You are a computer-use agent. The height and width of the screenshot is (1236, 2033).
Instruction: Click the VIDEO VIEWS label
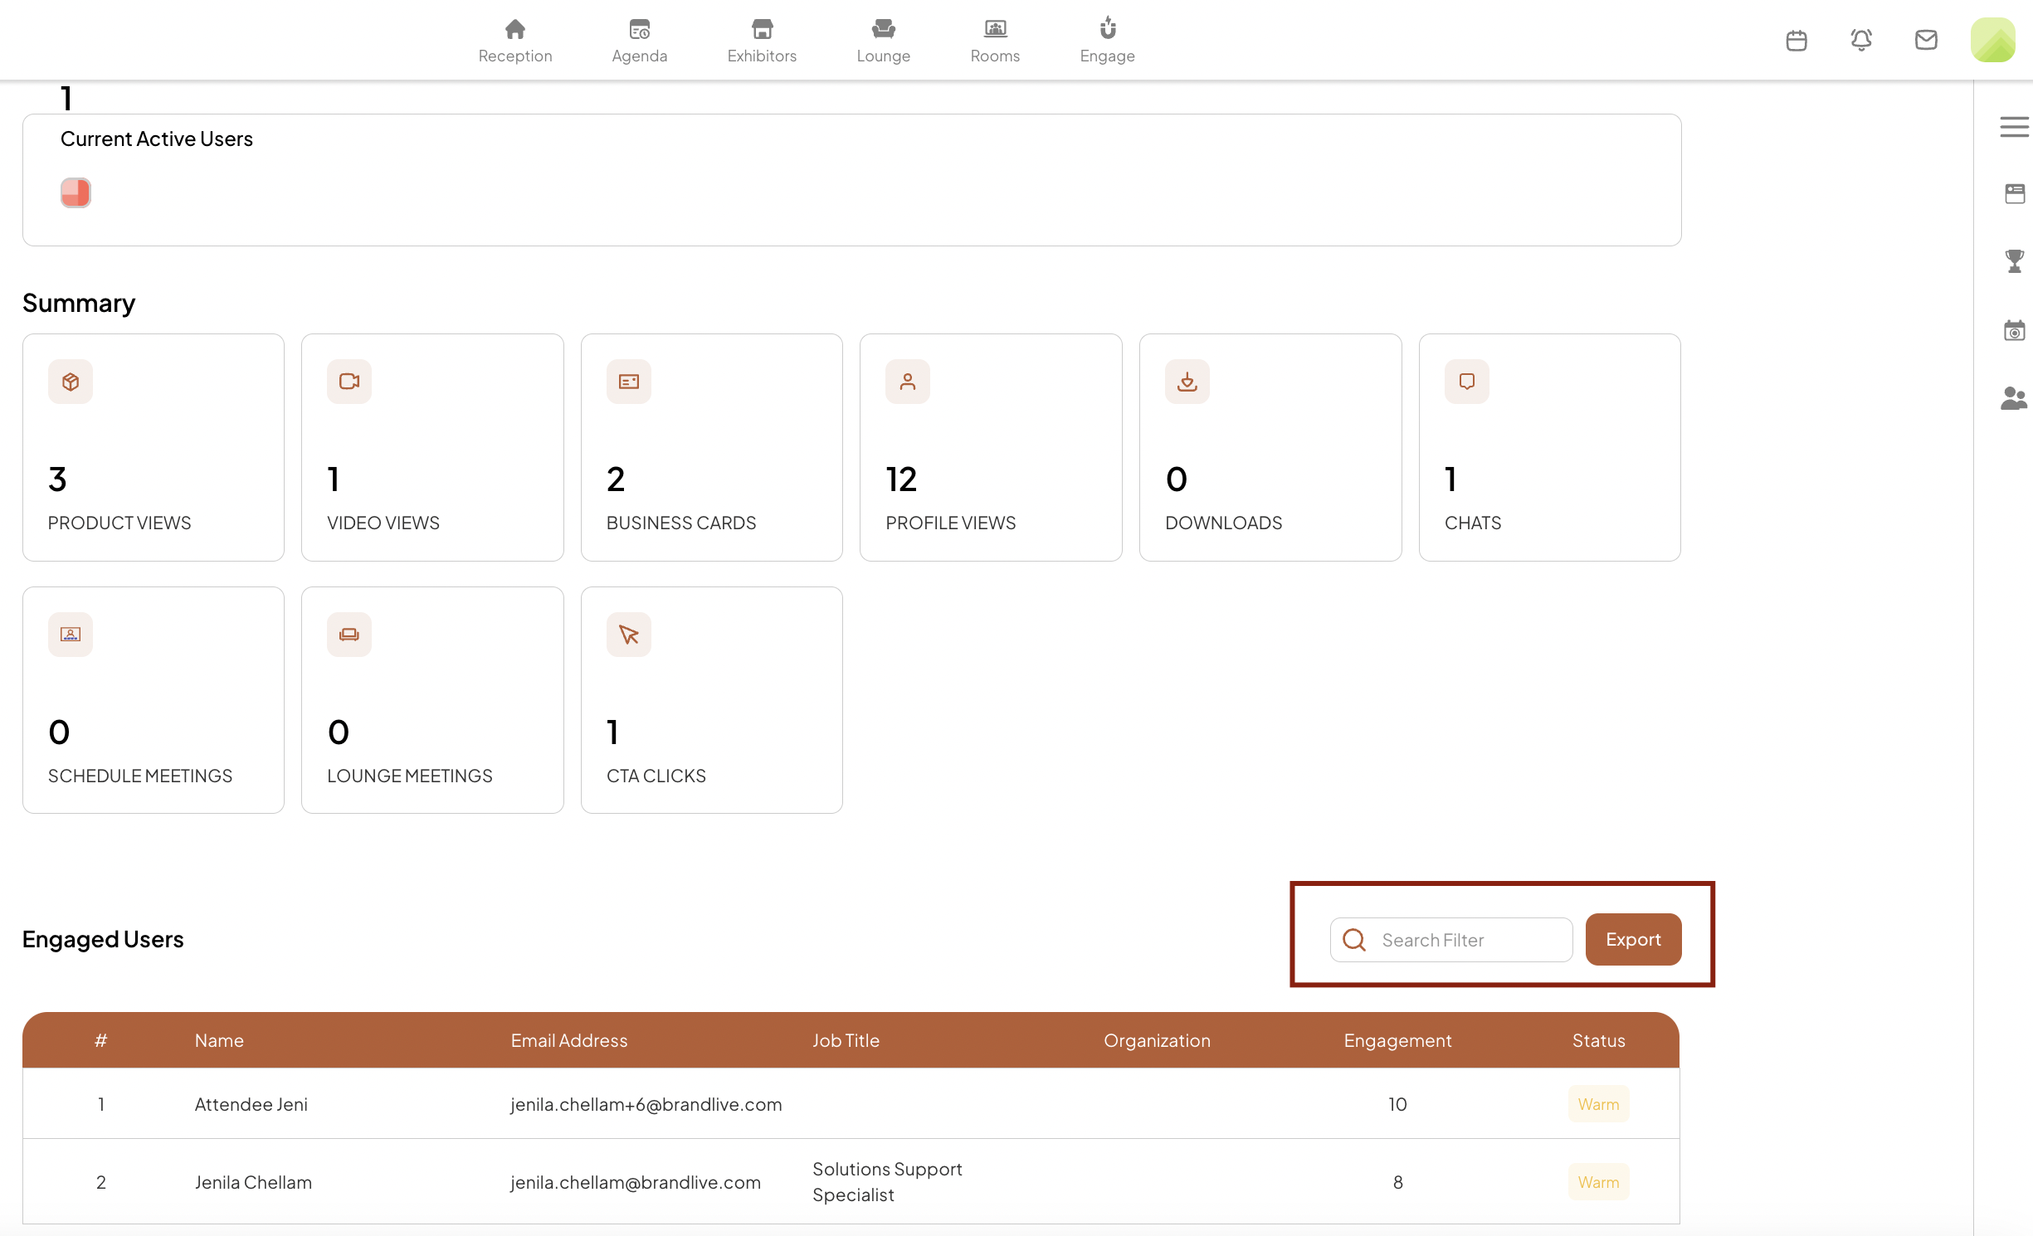pos(383,523)
